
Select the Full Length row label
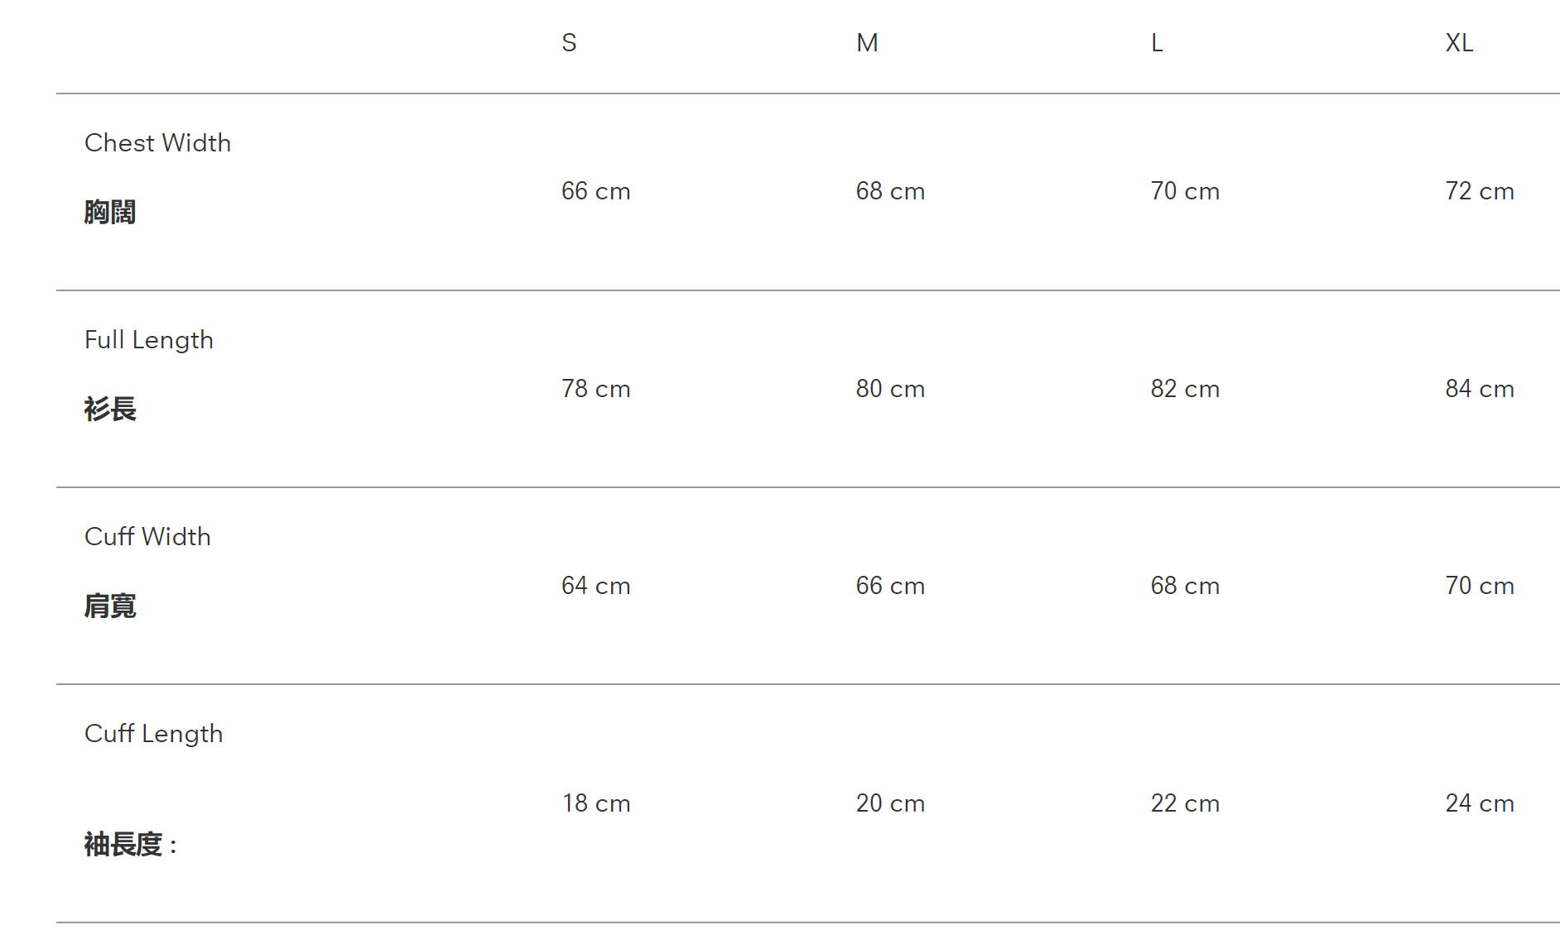click(x=149, y=340)
